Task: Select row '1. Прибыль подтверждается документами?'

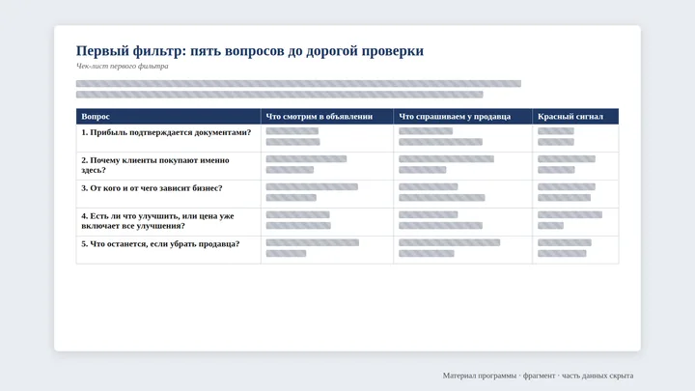Action: (x=347, y=138)
